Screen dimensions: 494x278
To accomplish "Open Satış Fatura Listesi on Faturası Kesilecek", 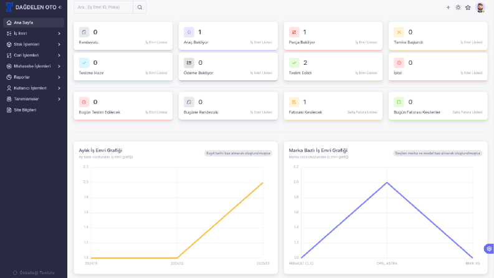I will click(363, 112).
